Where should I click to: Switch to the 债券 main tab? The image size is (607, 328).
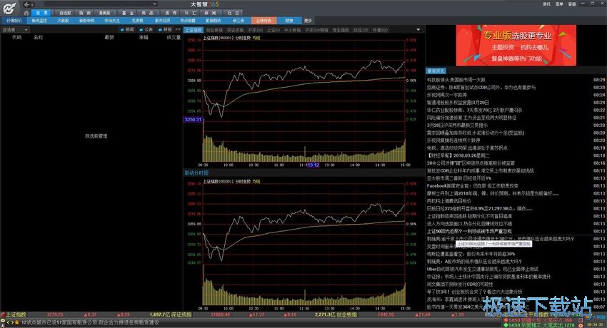[171, 13]
